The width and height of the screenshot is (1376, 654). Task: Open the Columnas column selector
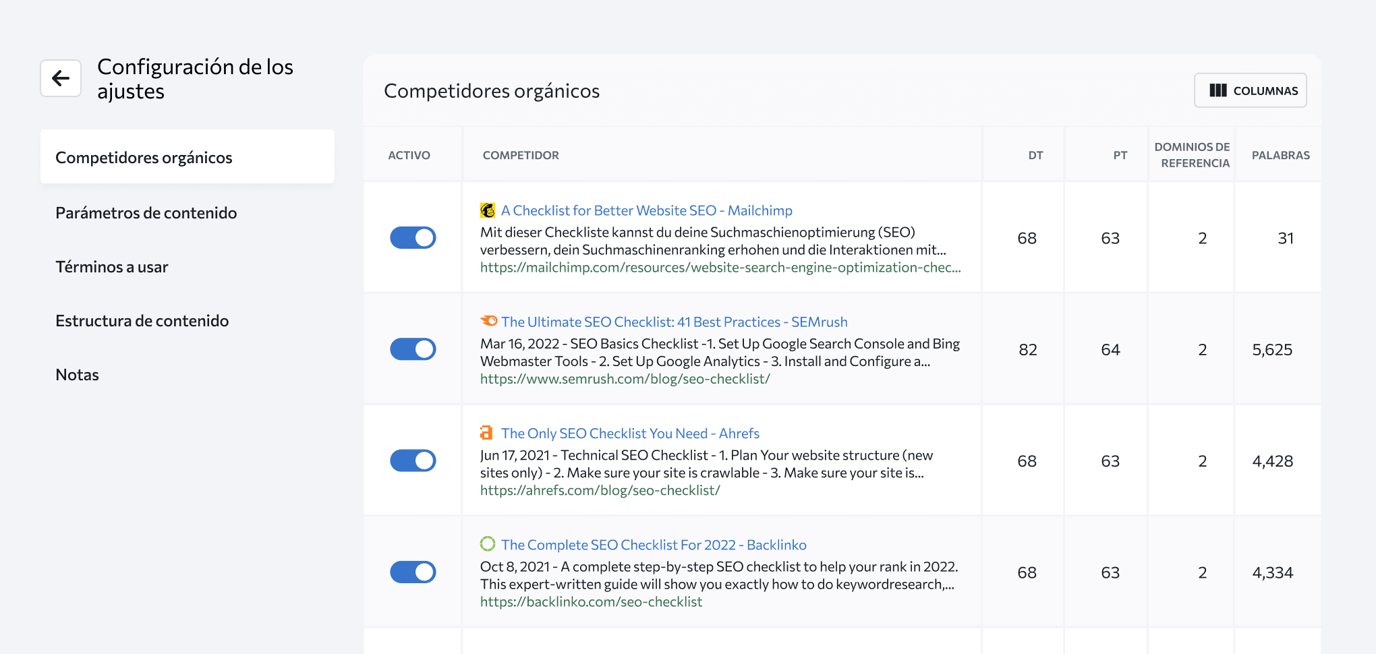click(x=1250, y=90)
